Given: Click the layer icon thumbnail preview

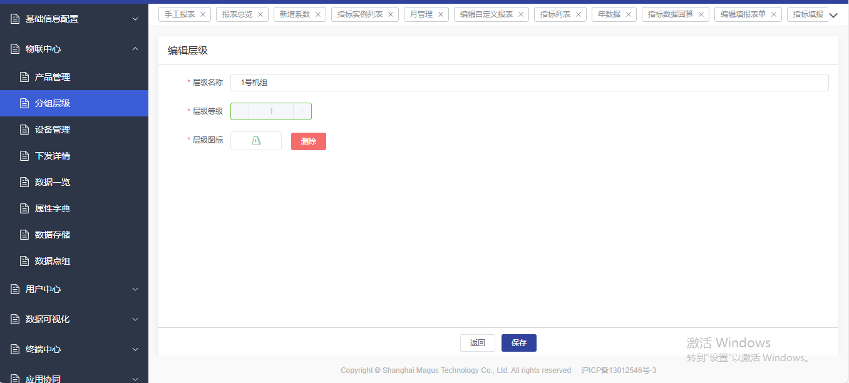Looking at the screenshot, I should pyautogui.click(x=255, y=141).
